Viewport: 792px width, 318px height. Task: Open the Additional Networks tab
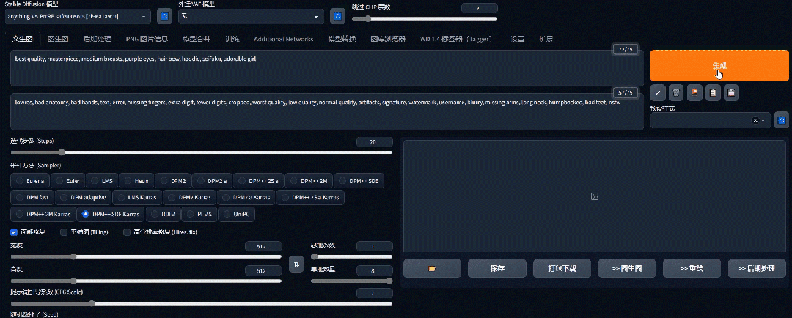pos(283,39)
